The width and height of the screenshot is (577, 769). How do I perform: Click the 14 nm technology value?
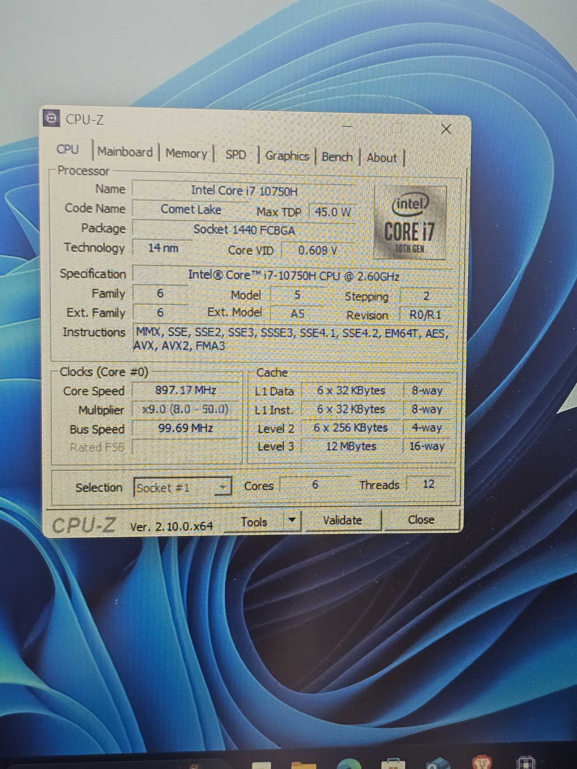pos(163,248)
